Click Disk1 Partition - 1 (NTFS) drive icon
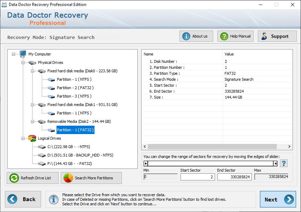Image resolution: width=301 pixels, height=212 pixels. pos(51,113)
